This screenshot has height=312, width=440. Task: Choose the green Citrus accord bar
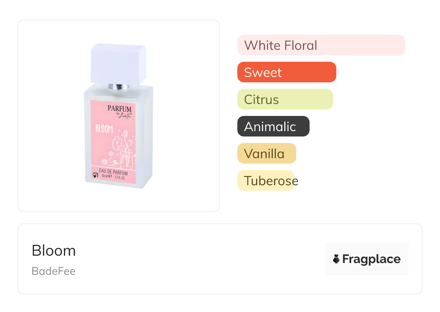(x=285, y=99)
